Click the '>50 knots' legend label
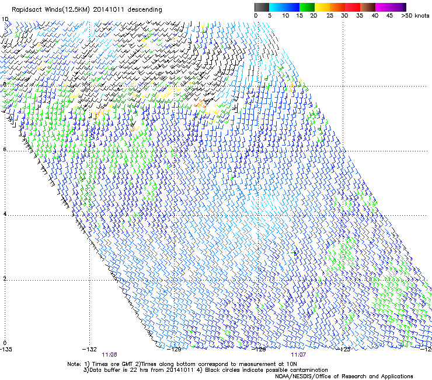This screenshot has width=432, height=380. pos(415,15)
